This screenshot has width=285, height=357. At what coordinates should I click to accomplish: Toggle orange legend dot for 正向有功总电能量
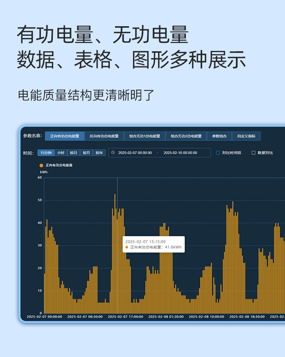pos(41,165)
